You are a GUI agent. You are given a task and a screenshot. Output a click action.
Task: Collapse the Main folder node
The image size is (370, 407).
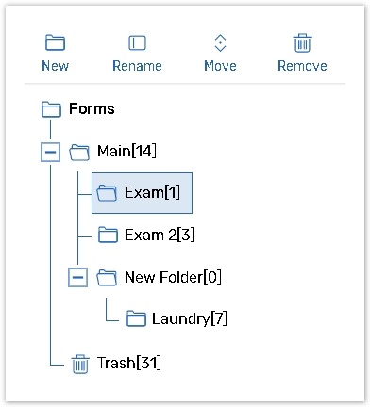pyautogui.click(x=50, y=152)
